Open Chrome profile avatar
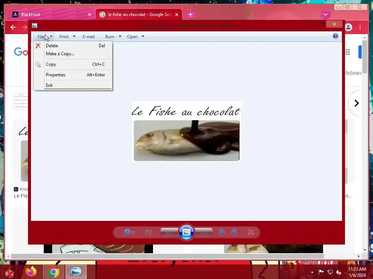Image resolution: width=373 pixels, height=279 pixels. click(349, 27)
